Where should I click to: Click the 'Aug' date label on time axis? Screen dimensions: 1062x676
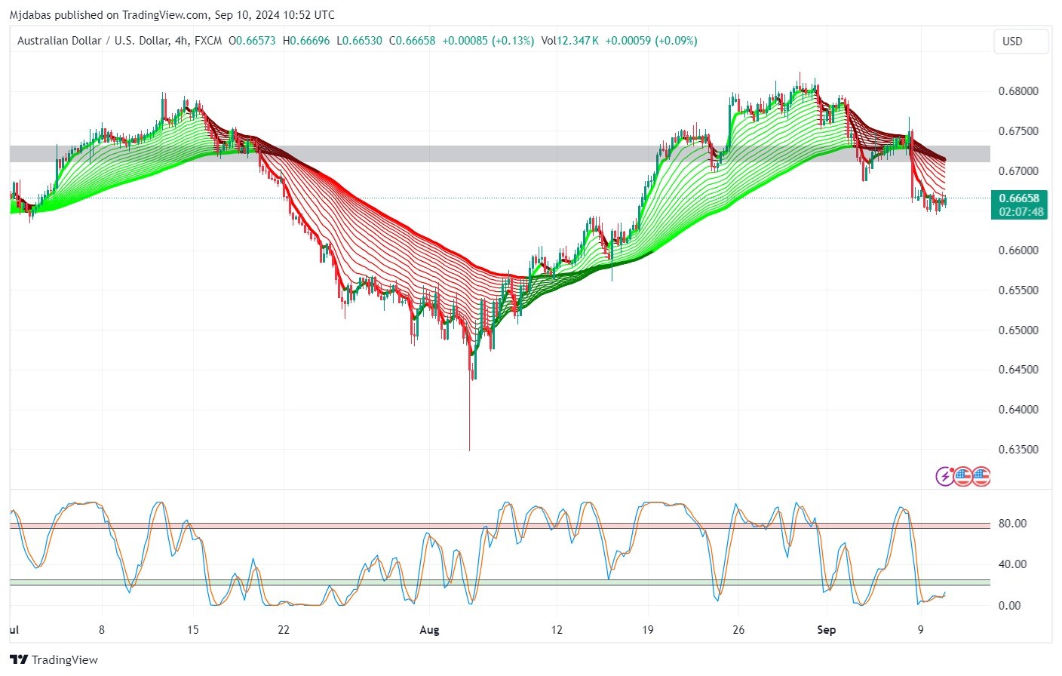(x=429, y=630)
